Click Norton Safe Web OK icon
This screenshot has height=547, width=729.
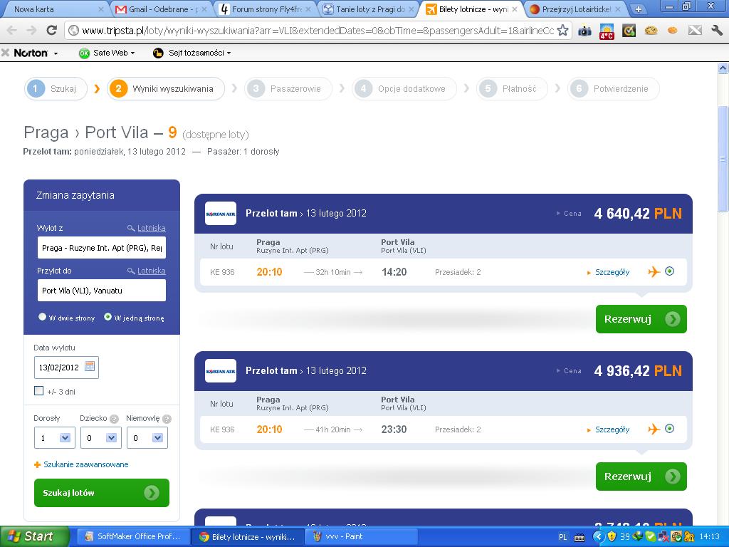[x=84, y=53]
